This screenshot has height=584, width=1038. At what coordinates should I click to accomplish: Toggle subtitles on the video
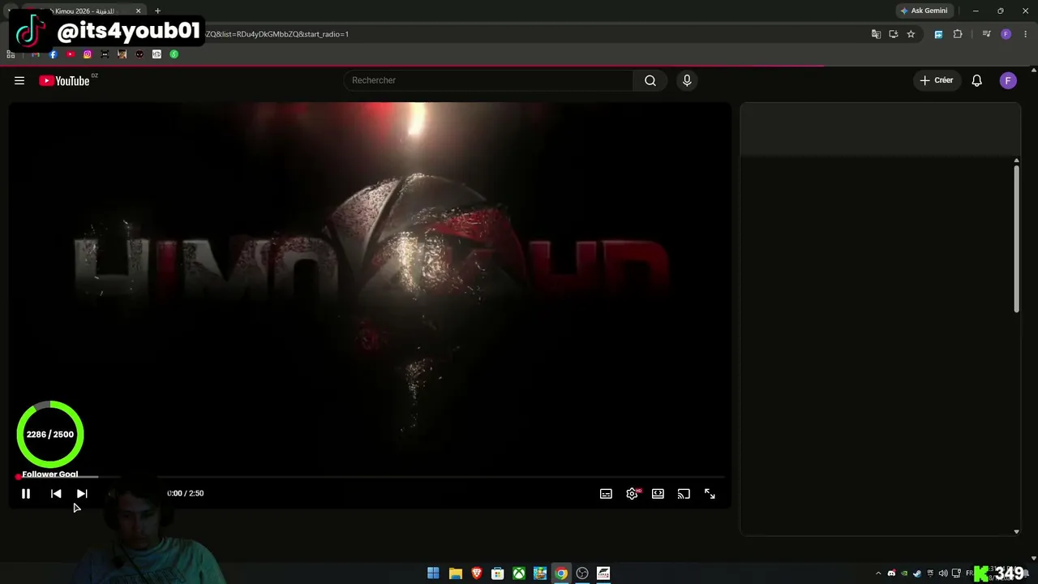coord(606,493)
